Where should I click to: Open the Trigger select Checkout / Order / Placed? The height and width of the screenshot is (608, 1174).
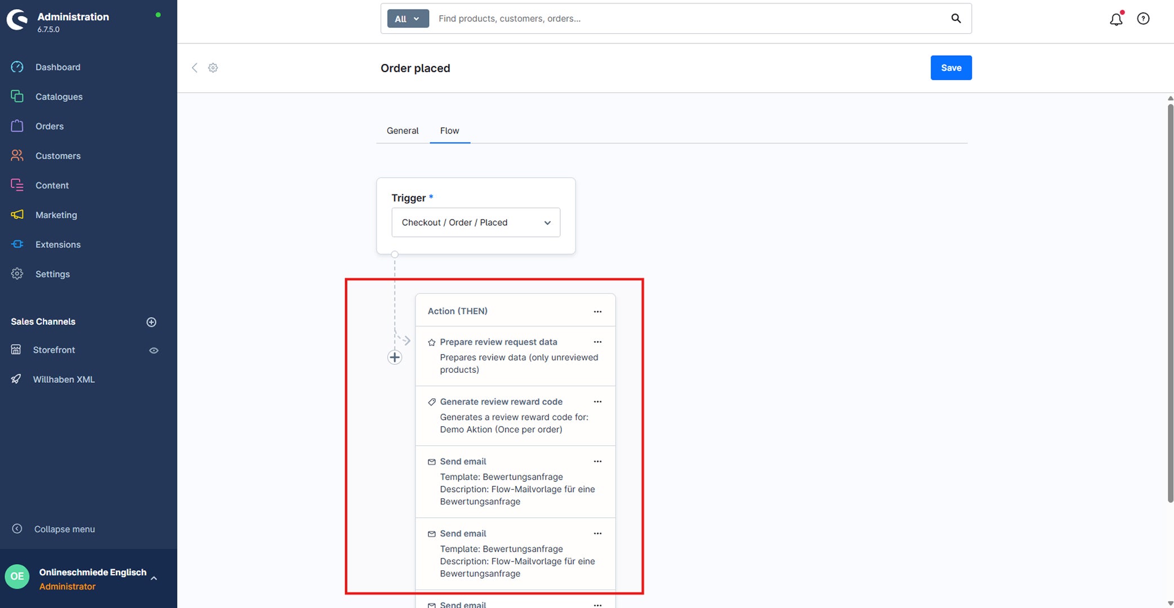pyautogui.click(x=476, y=222)
